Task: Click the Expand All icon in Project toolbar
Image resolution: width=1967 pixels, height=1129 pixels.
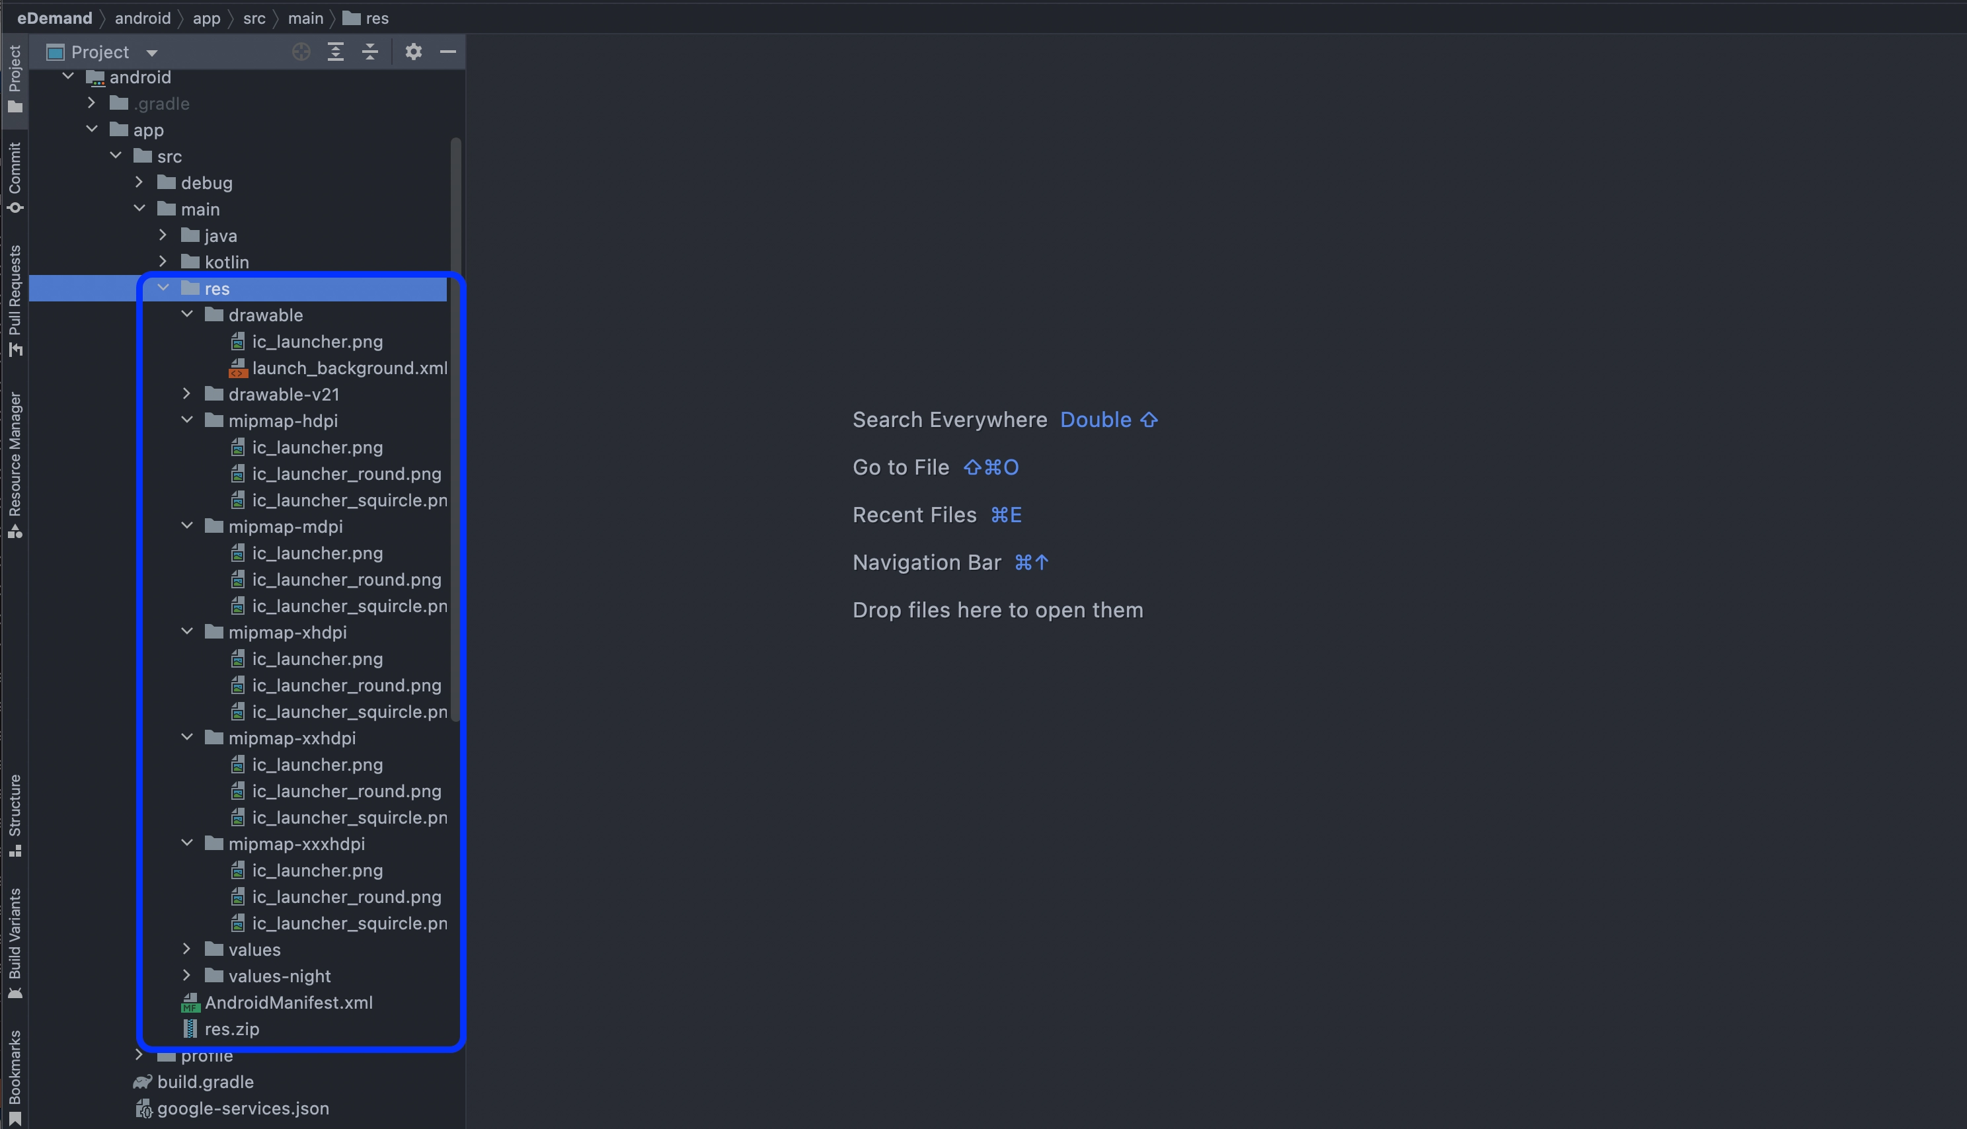Action: [335, 52]
